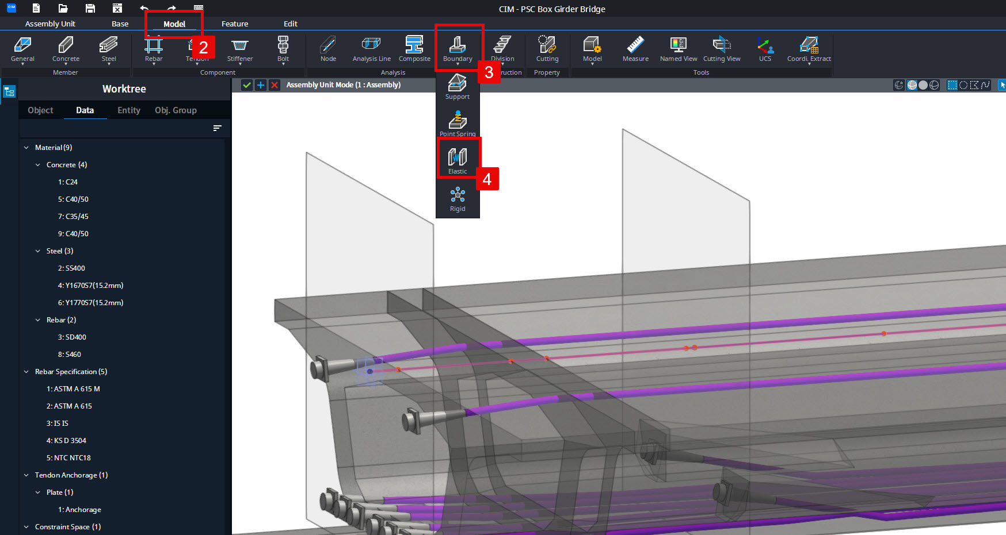Expand the Tendon Anchorage tree node
Viewport: 1006px width, 535px height.
point(26,475)
